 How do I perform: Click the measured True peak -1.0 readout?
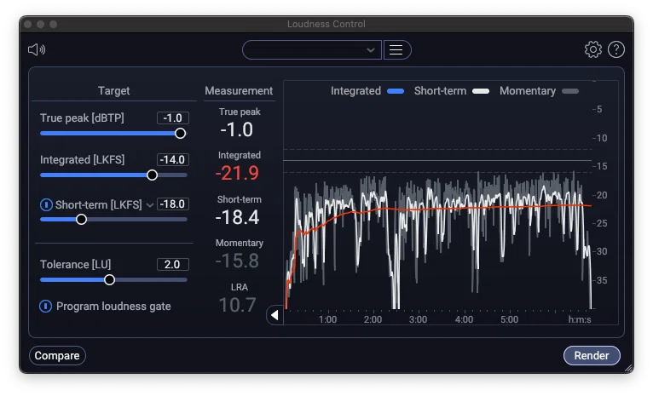click(236, 129)
